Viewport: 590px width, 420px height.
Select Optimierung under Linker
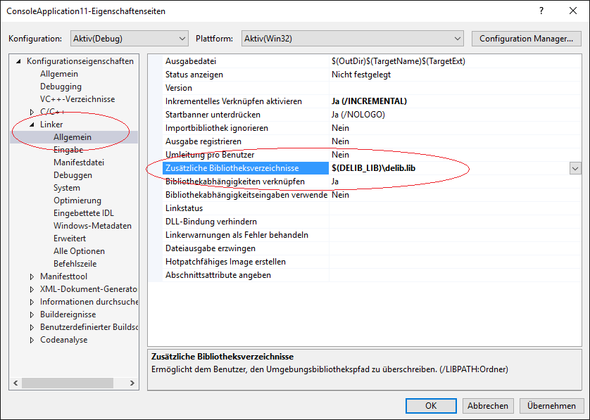pyautogui.click(x=77, y=201)
